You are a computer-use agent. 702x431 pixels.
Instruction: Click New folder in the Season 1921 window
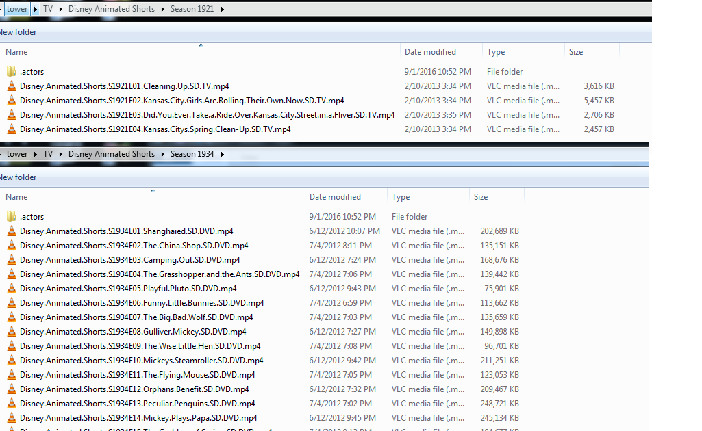pyautogui.click(x=18, y=32)
